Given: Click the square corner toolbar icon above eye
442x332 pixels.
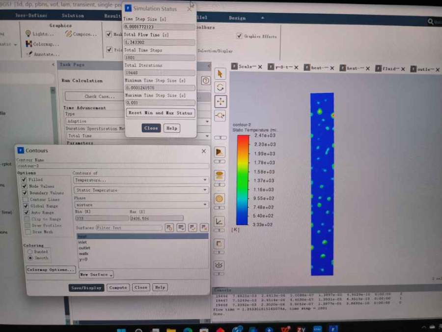Looking at the screenshot, I should pyautogui.click(x=220, y=244).
